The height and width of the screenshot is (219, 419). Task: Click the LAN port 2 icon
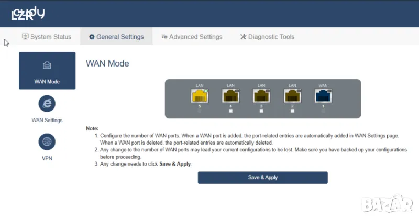[292, 96]
